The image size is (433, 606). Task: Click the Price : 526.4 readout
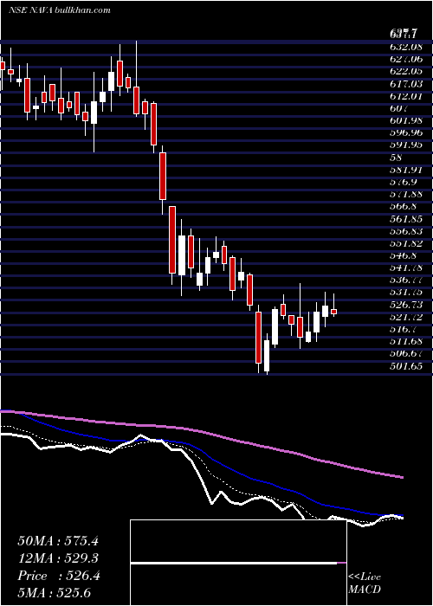[59, 577]
